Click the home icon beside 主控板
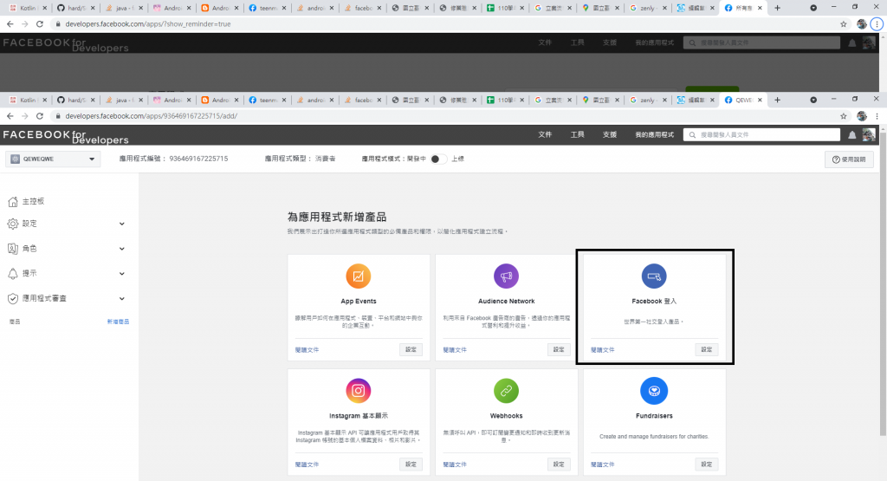Image resolution: width=887 pixels, height=481 pixels. pyautogui.click(x=13, y=201)
